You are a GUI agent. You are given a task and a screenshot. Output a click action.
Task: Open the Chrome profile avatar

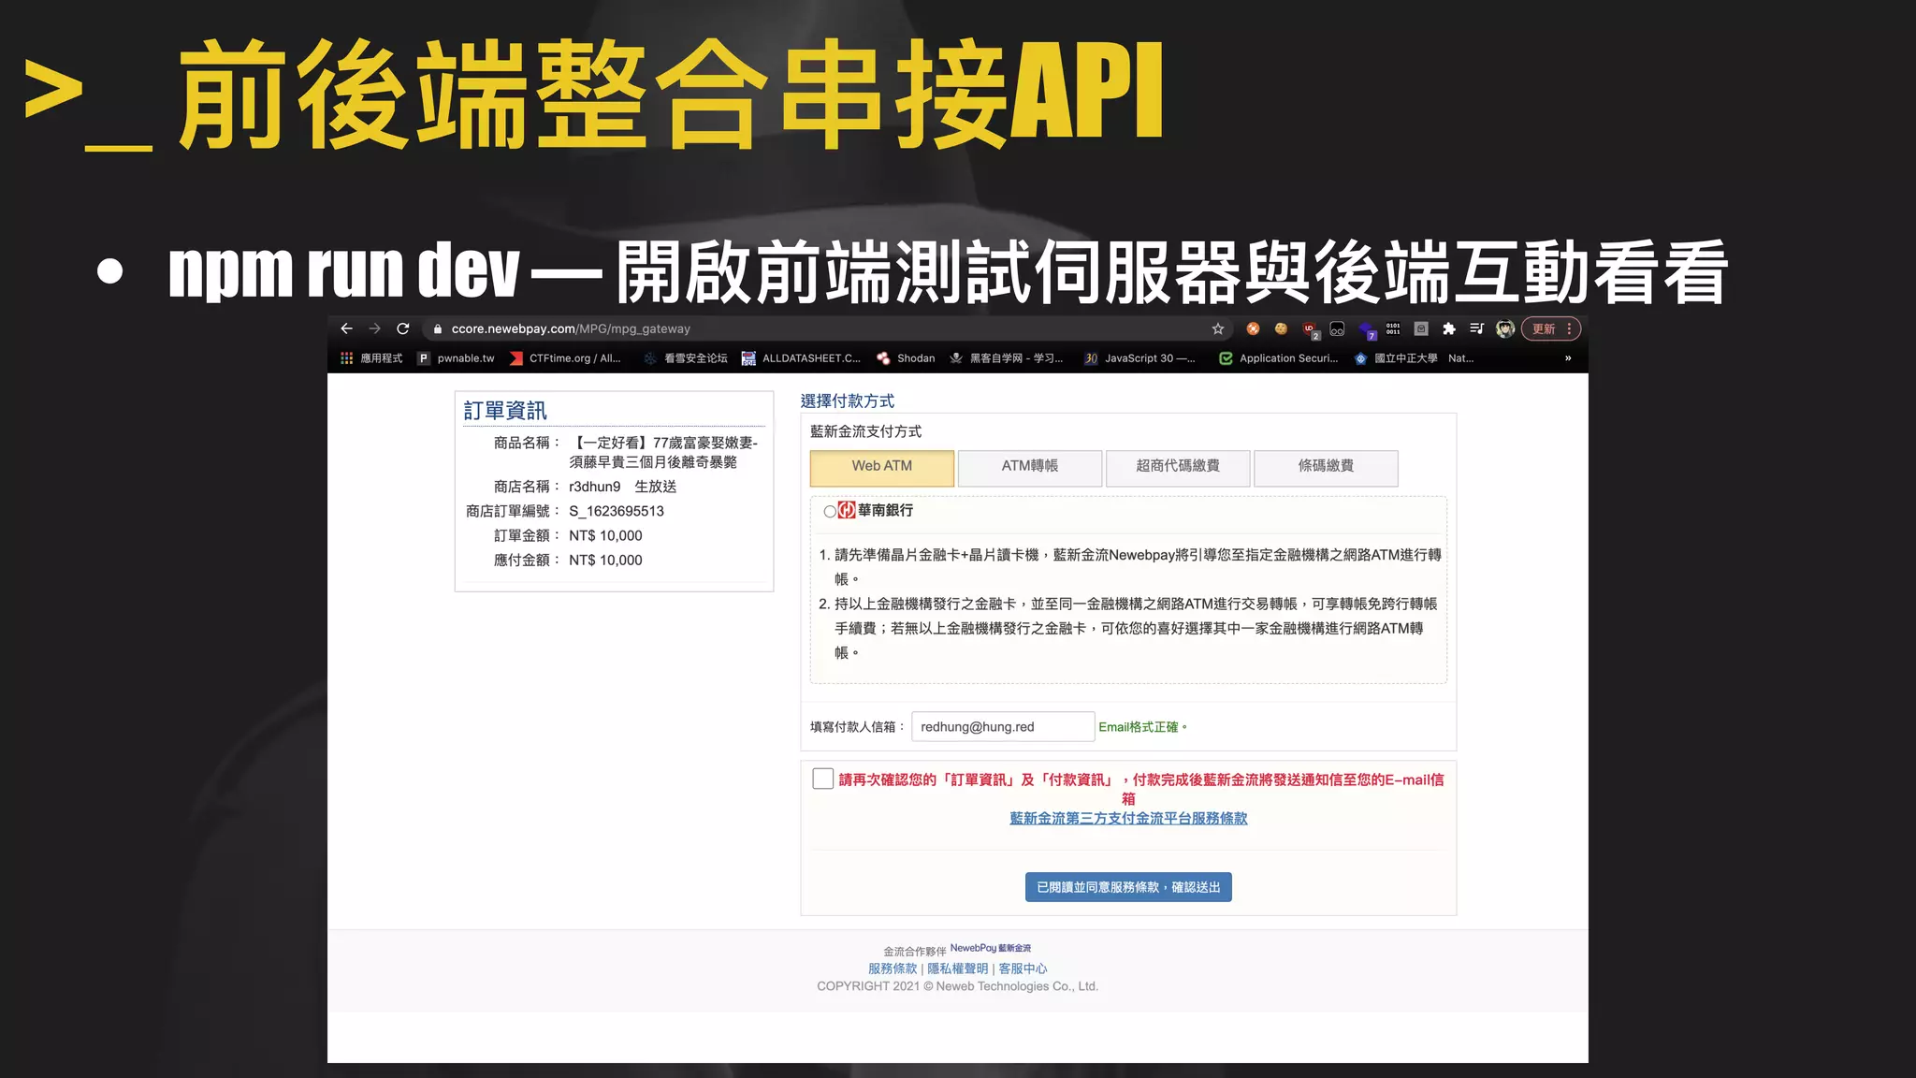(1505, 328)
